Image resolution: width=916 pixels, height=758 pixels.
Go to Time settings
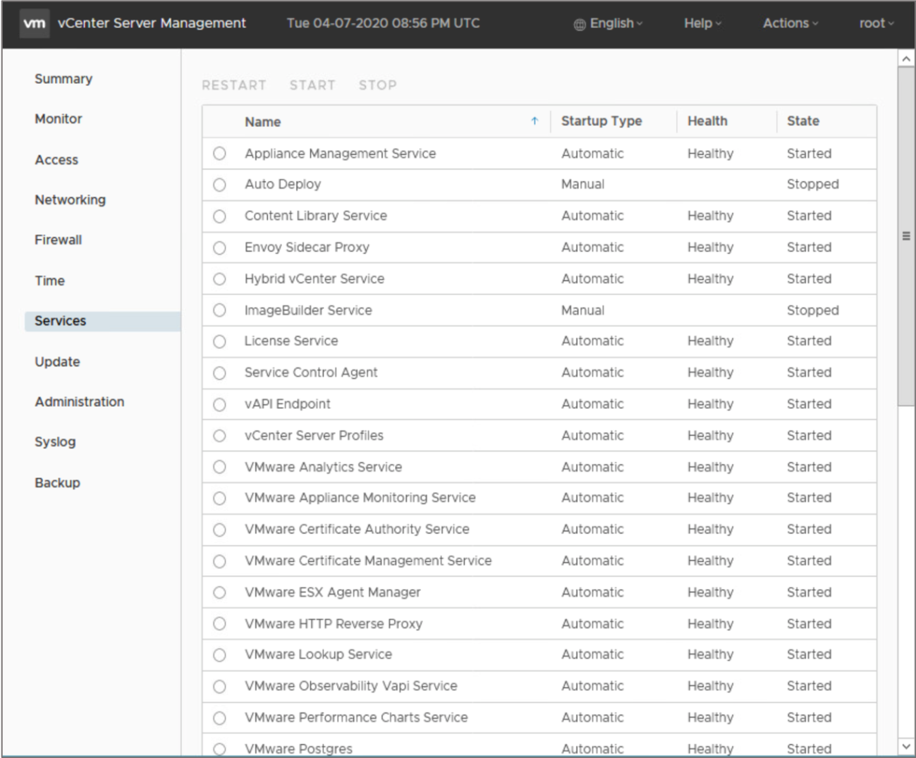click(49, 281)
